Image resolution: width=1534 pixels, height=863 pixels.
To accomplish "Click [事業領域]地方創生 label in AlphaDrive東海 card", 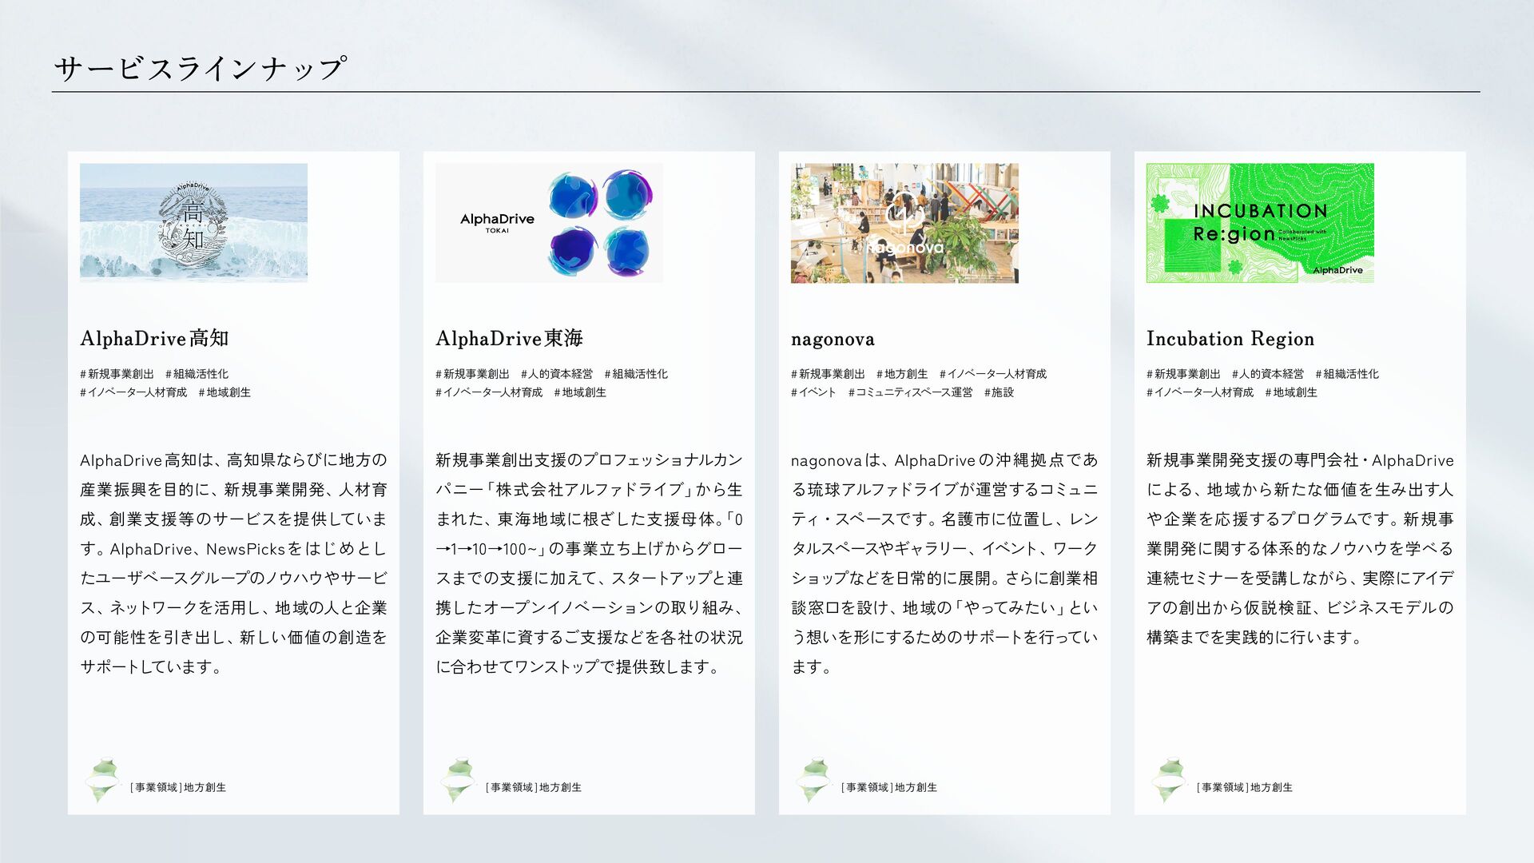I will pos(534,788).
